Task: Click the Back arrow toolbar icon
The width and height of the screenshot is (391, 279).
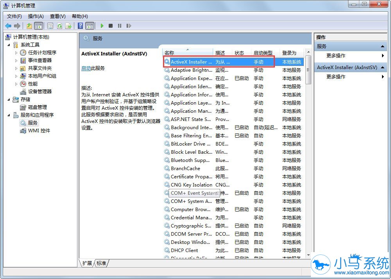Action: coord(8,26)
